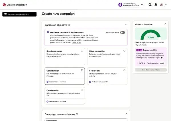Click 'Performance+ available' text under Catalog sales
The image size is (171, 121).
tap(58, 101)
